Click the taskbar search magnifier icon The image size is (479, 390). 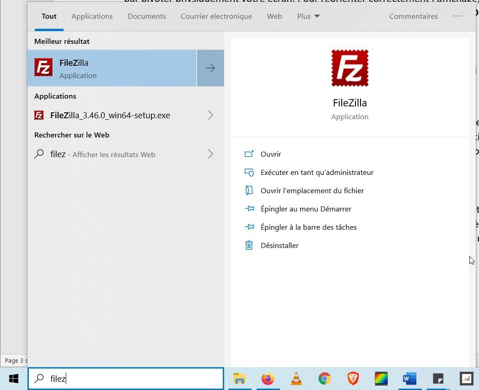click(39, 379)
